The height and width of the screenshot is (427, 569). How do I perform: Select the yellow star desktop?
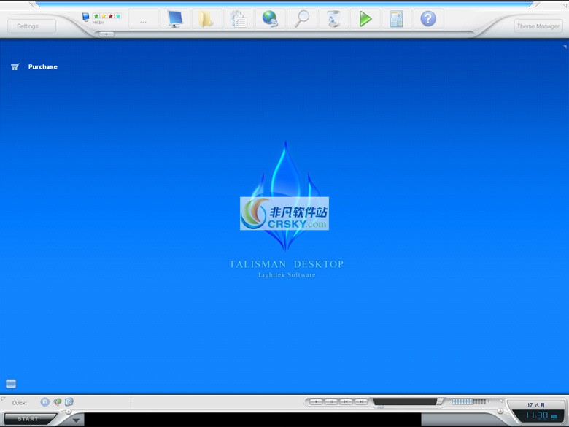click(x=104, y=16)
